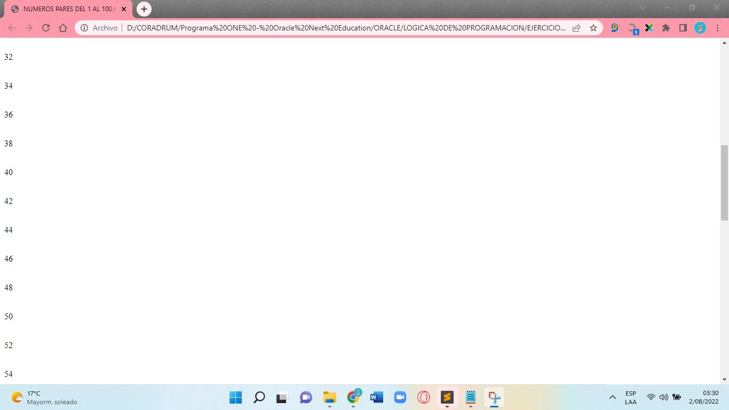
Task: Expand hidden icons in the system tray
Action: click(x=612, y=397)
